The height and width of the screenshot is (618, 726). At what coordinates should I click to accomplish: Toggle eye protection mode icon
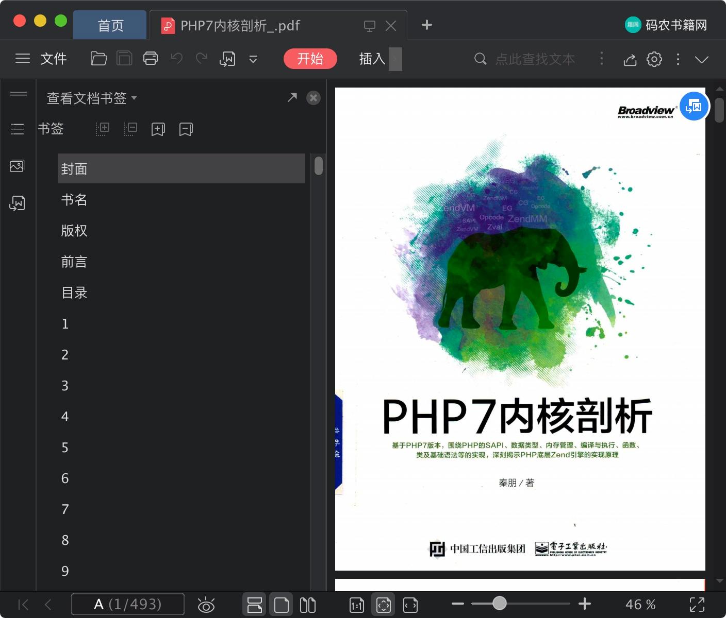click(206, 605)
